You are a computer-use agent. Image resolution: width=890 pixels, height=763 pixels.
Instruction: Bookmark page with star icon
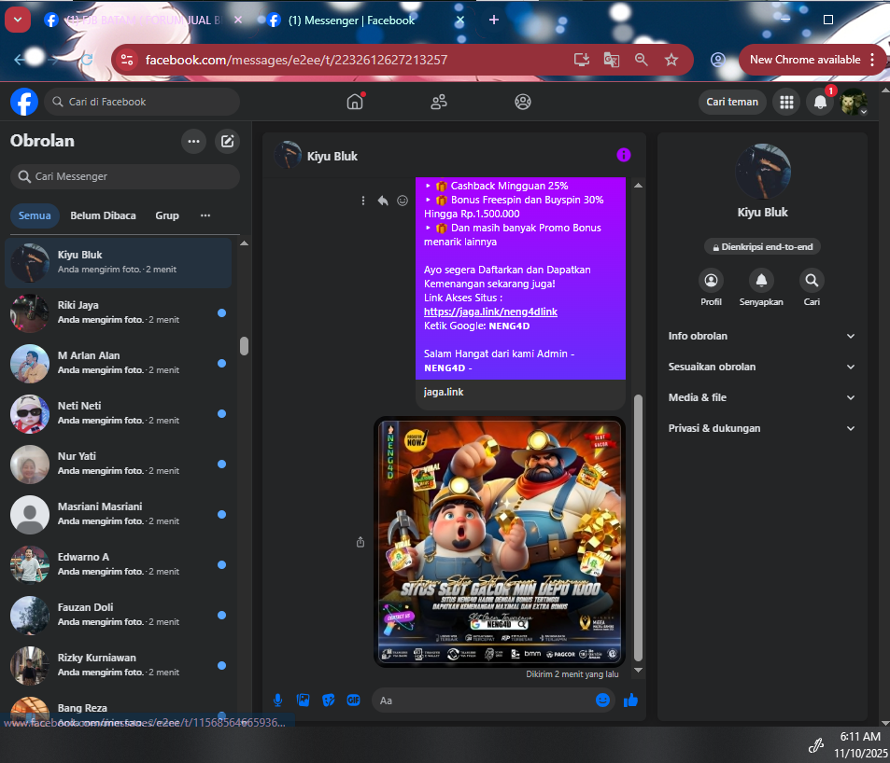point(671,60)
